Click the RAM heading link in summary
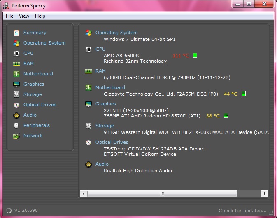Screen dimensions: 277x218 pos(100,71)
